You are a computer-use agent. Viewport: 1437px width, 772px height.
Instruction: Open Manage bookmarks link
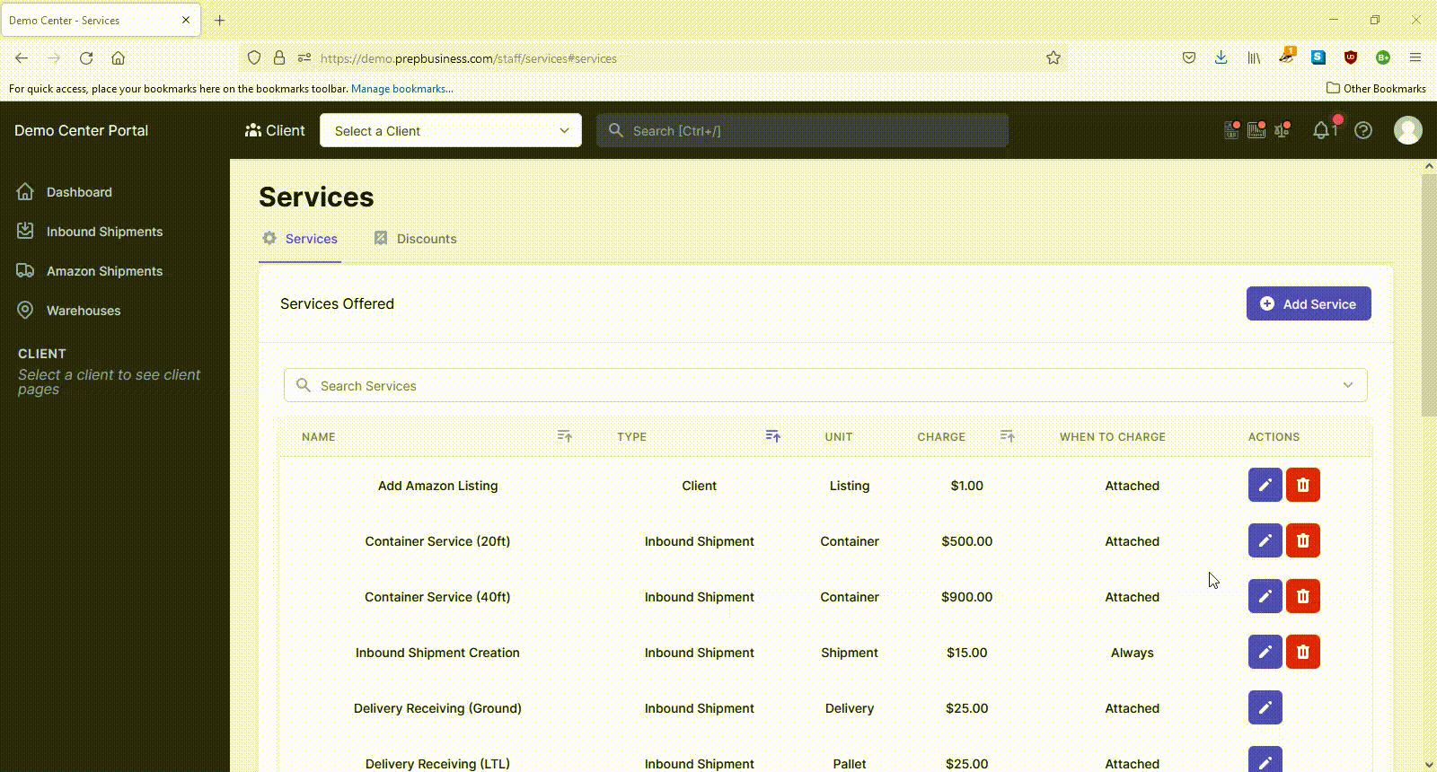[x=401, y=89]
